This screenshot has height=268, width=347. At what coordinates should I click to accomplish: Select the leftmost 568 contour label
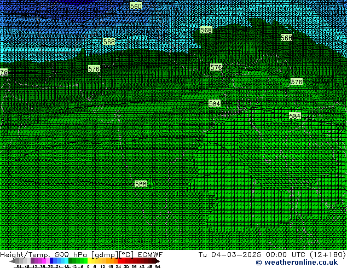(x=109, y=42)
